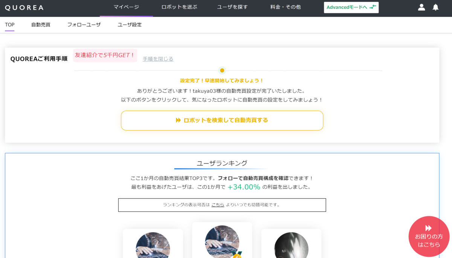Viewport: 452px width, 258px height.
Task: Click the 手順を閉じる link
Action: (158, 59)
